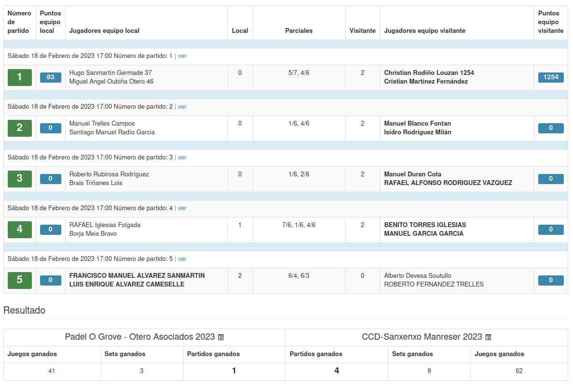This screenshot has width=573, height=388.
Task: Open the list icon beside Padel O Grove
Action: [221, 337]
